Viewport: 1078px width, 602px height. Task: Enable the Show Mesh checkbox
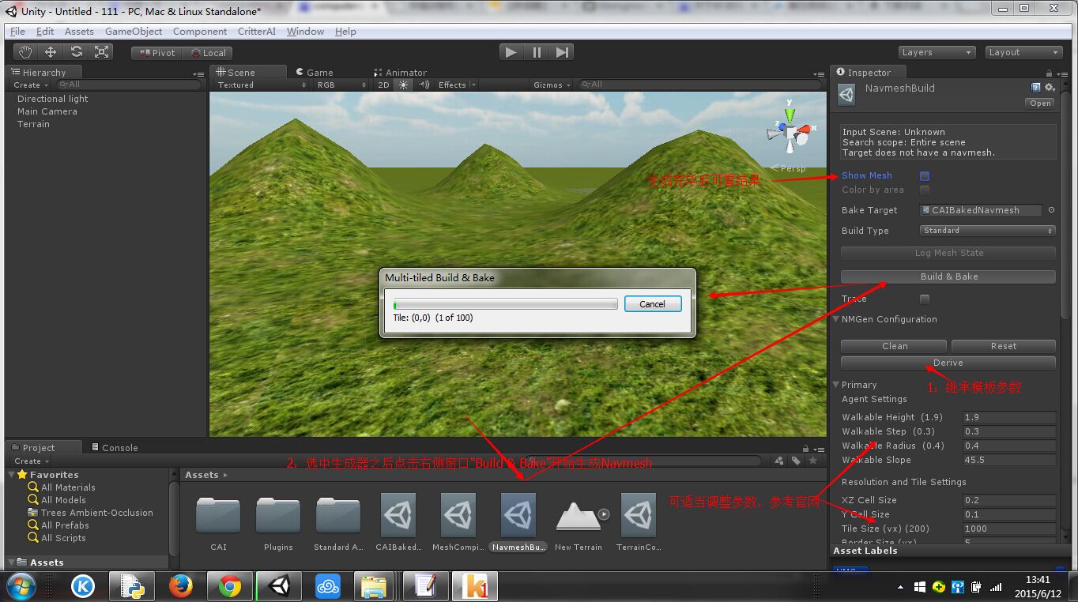(x=925, y=176)
